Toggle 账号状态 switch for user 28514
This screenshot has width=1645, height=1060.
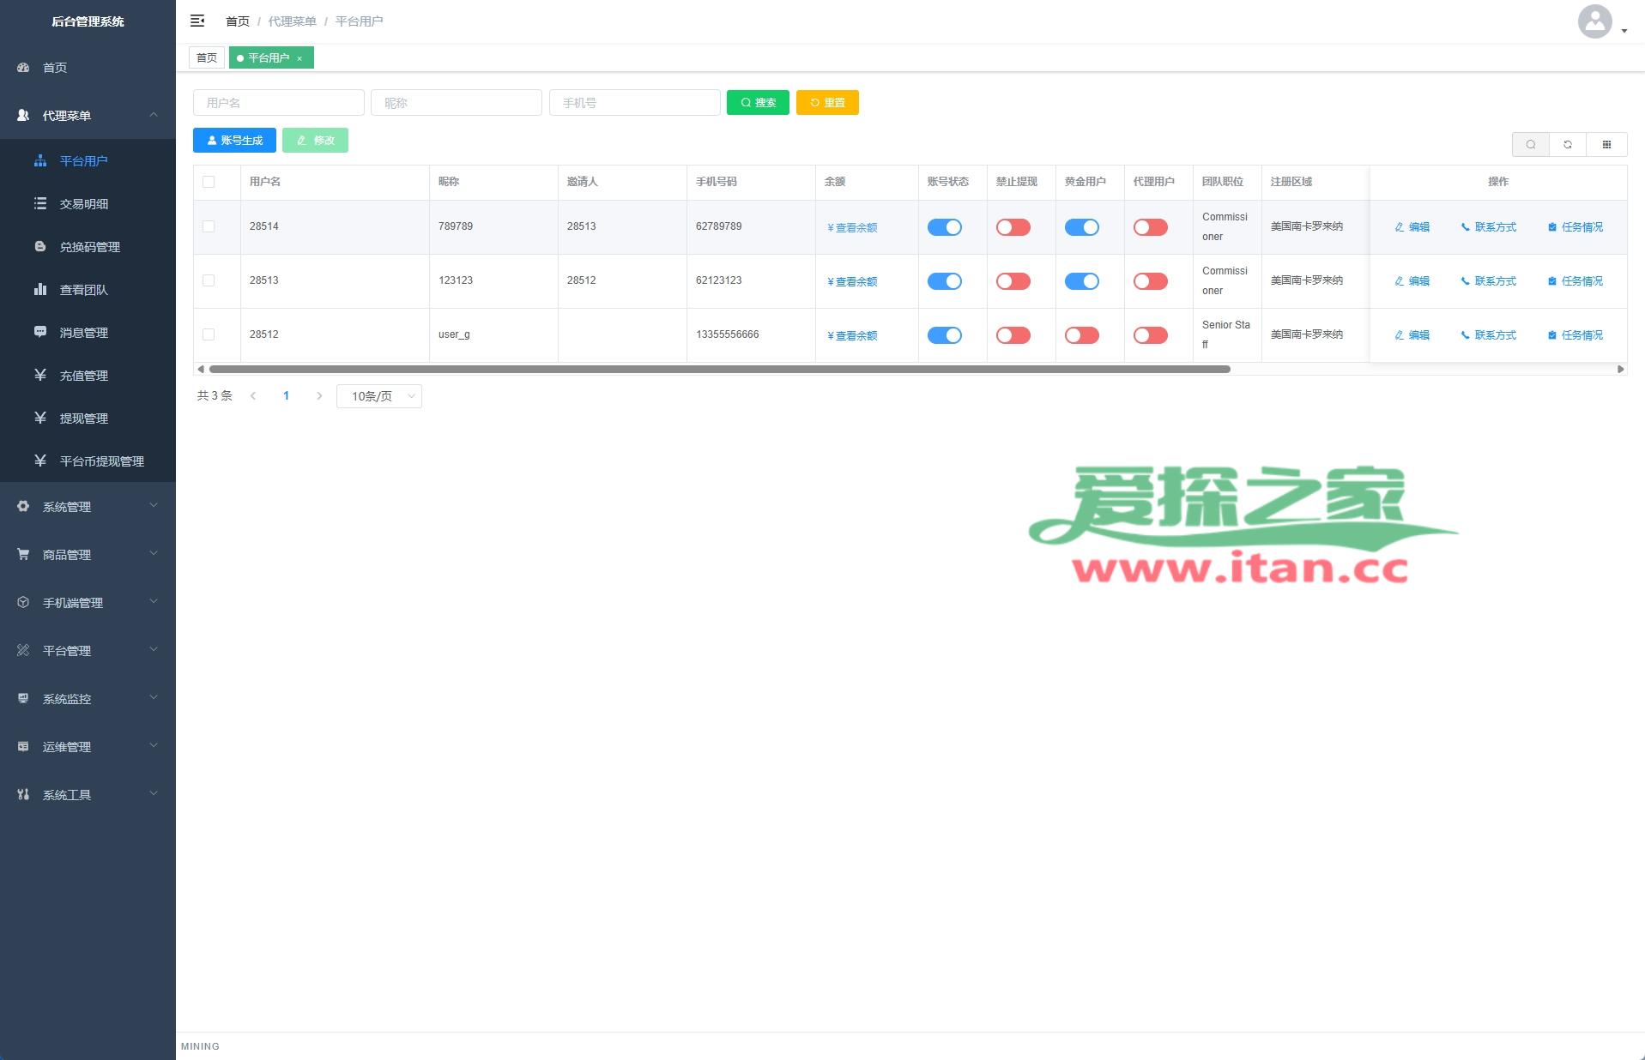(x=944, y=227)
